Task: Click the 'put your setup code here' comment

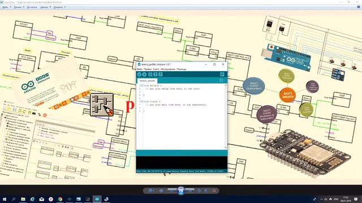Action: 173,89
